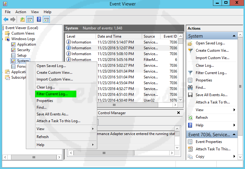
Task: Open the File menu
Action: click(8, 12)
